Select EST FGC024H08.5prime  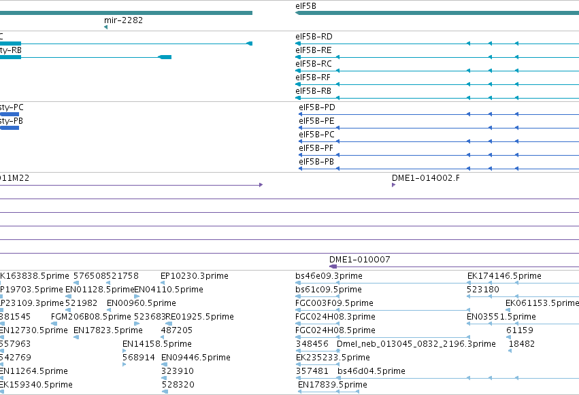pyautogui.click(x=335, y=330)
